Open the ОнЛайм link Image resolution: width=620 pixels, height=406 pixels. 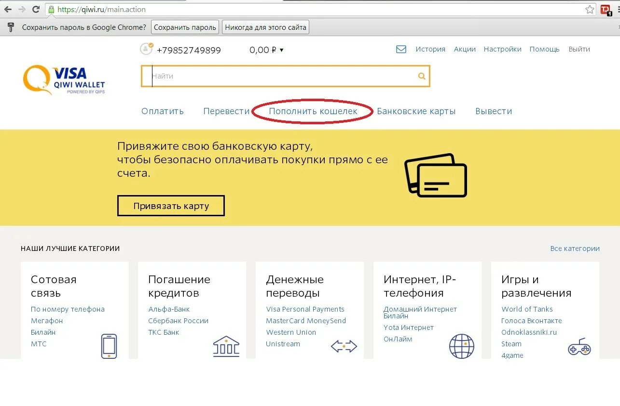(398, 339)
